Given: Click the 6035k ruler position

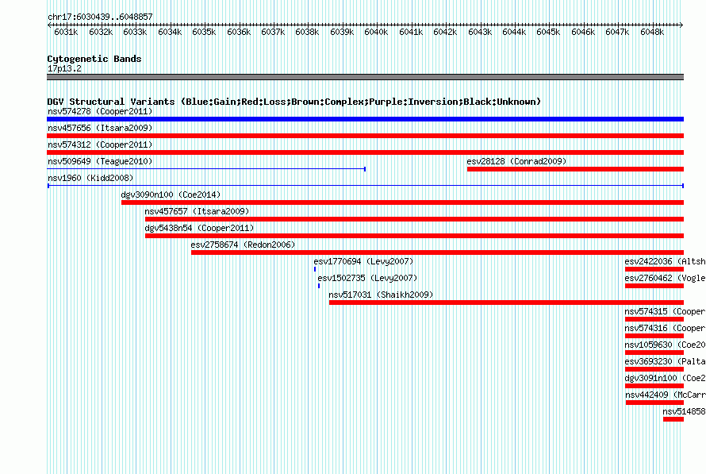Looking at the screenshot, I should point(204,32).
